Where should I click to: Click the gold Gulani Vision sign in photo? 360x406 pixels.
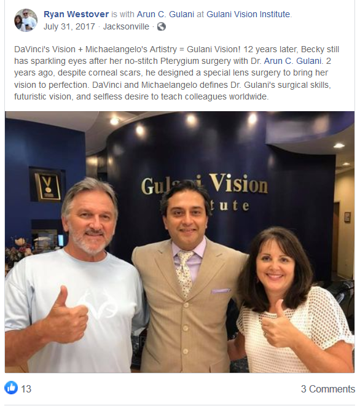(205, 192)
